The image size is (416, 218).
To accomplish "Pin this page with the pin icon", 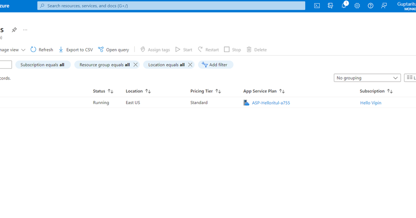I will point(14,30).
